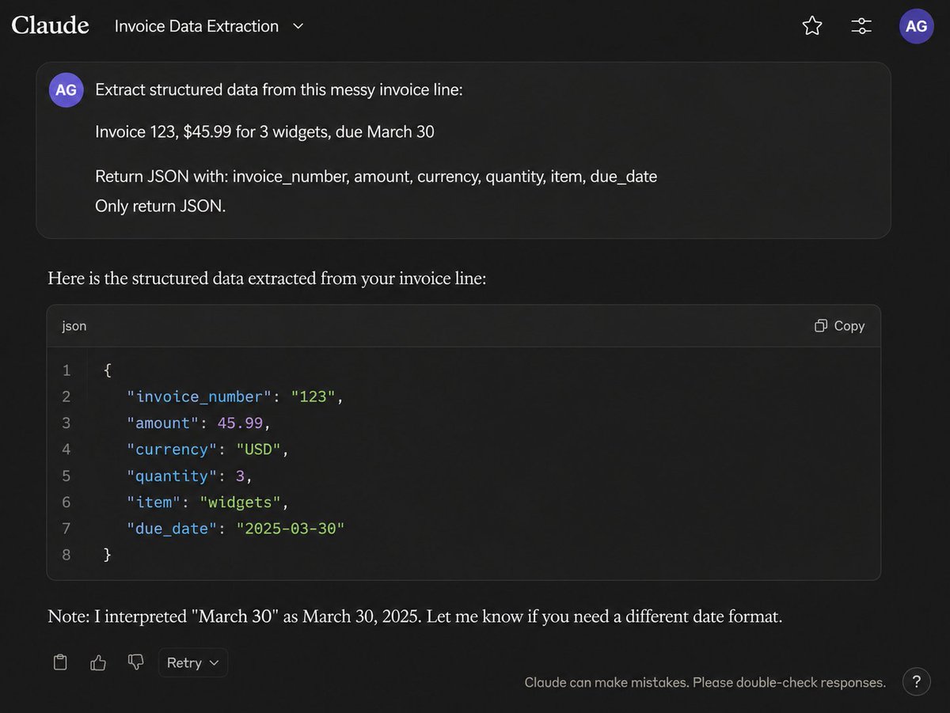Click the json language label

pyautogui.click(x=74, y=326)
